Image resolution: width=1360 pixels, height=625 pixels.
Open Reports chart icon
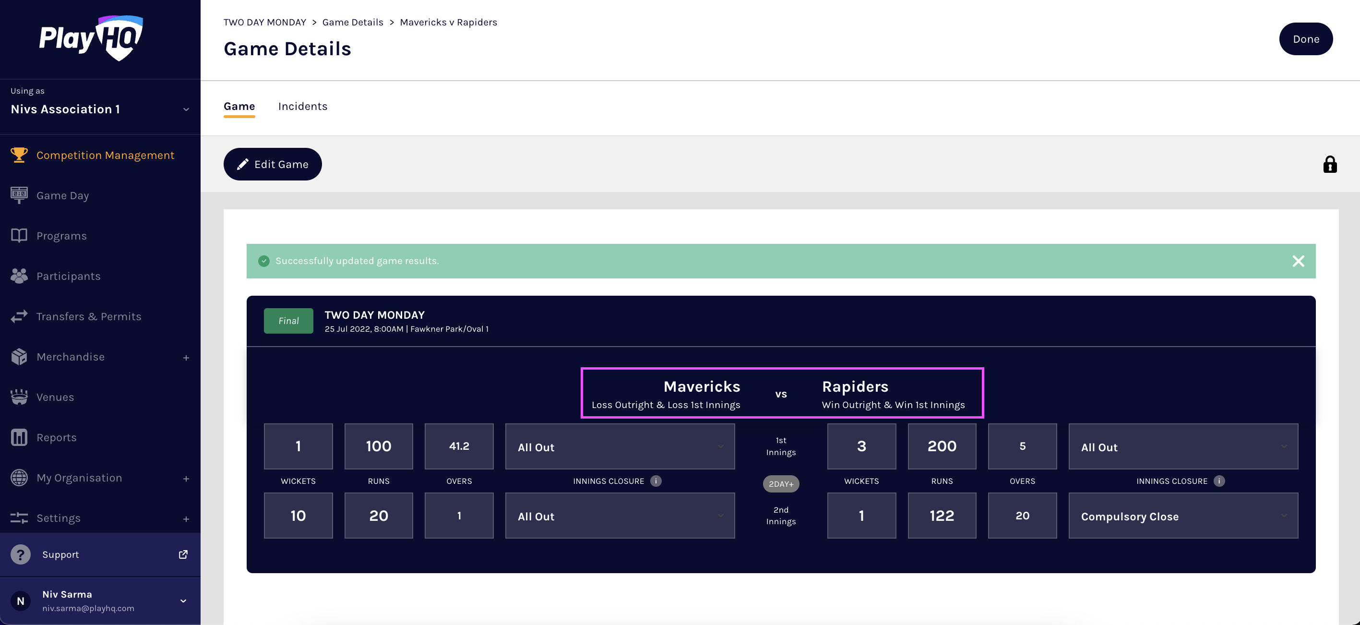point(19,437)
